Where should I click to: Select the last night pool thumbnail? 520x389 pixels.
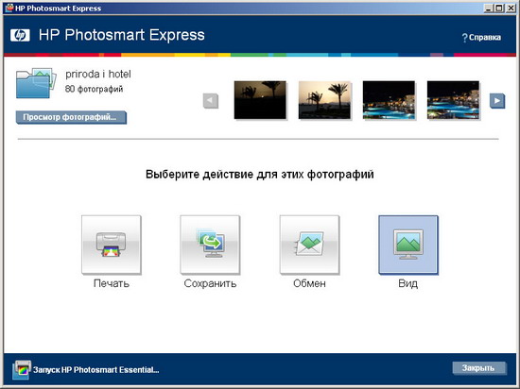click(x=453, y=100)
